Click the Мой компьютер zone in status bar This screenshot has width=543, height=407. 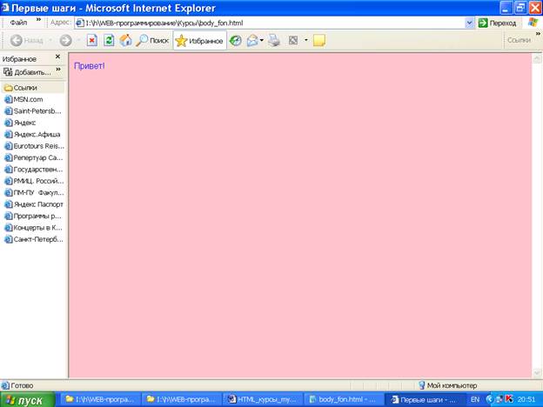[x=448, y=385]
